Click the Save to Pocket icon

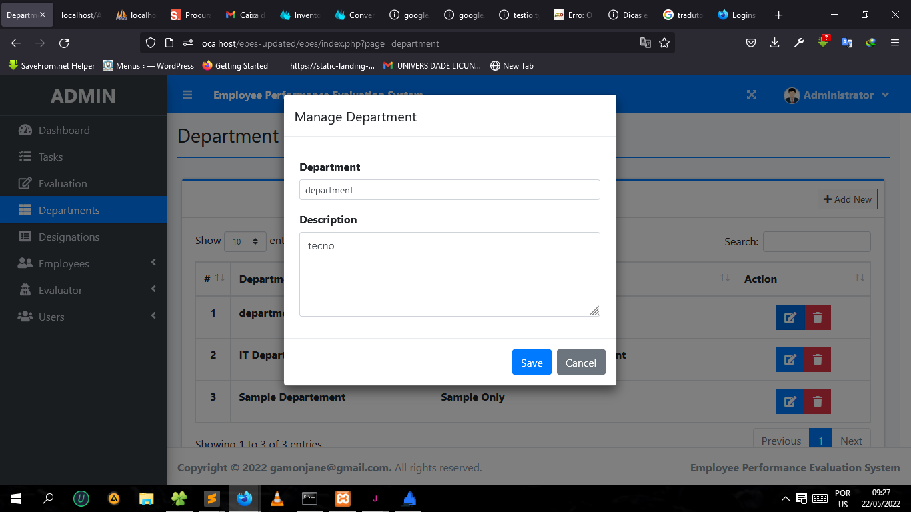click(750, 43)
